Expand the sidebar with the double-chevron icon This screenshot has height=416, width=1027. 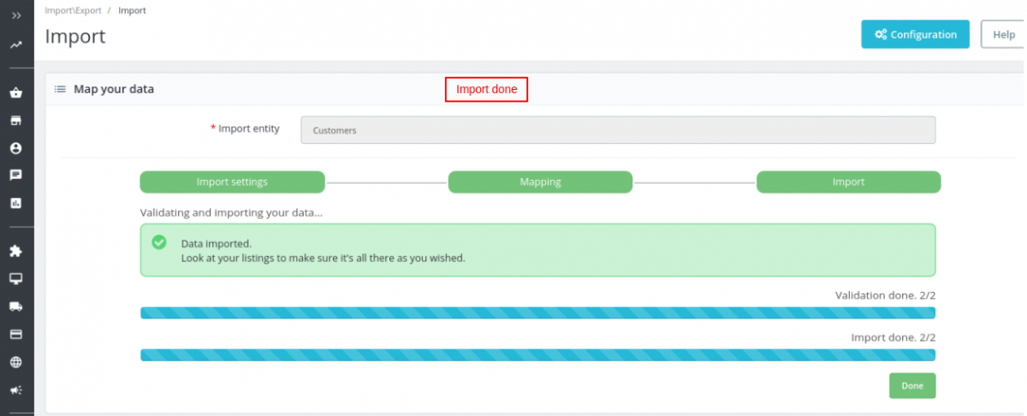(x=16, y=15)
